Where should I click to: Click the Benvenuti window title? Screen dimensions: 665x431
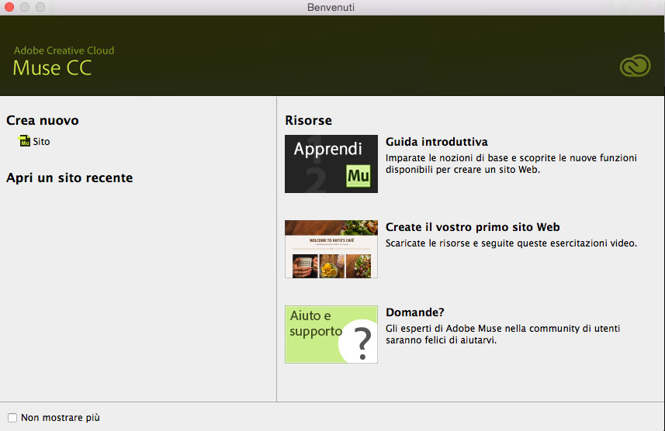click(331, 7)
